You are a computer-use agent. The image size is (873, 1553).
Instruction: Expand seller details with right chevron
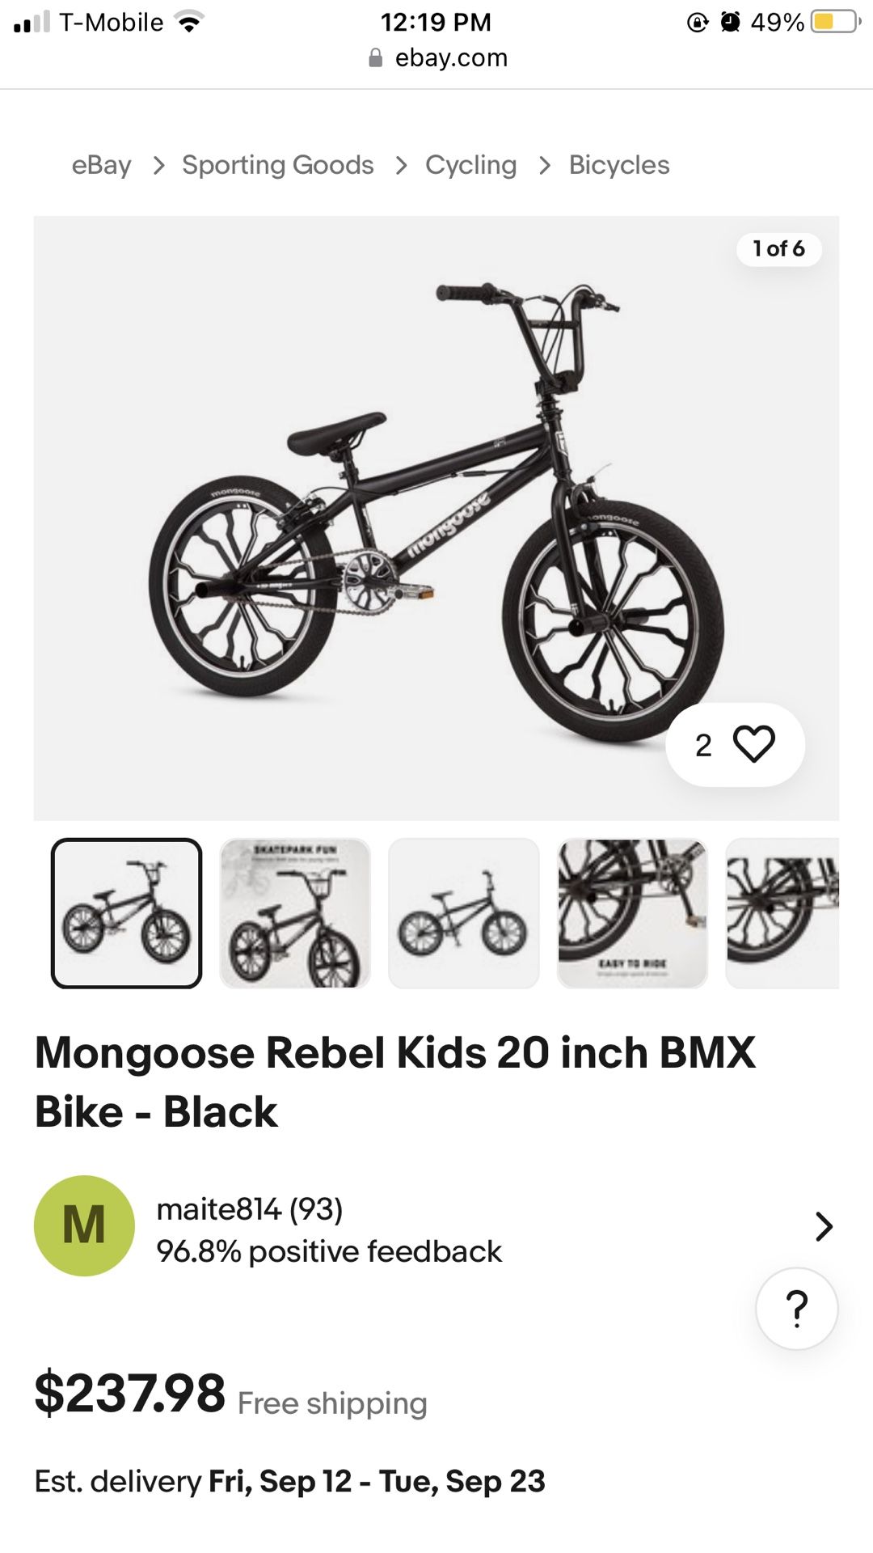click(x=823, y=1226)
